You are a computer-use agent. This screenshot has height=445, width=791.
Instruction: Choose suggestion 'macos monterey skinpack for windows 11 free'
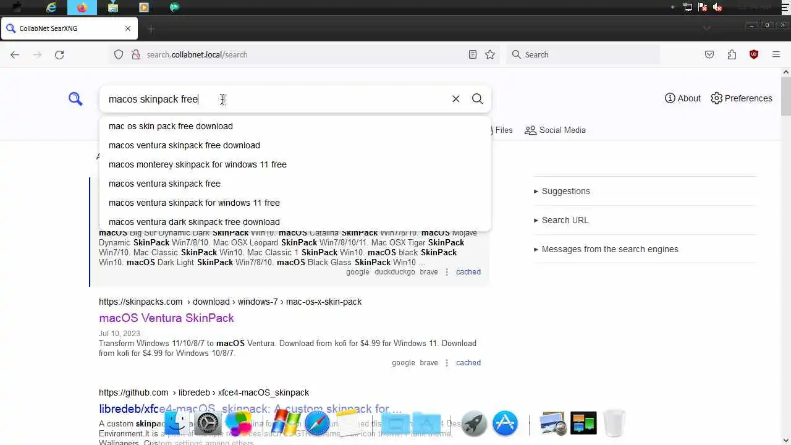coord(295,164)
